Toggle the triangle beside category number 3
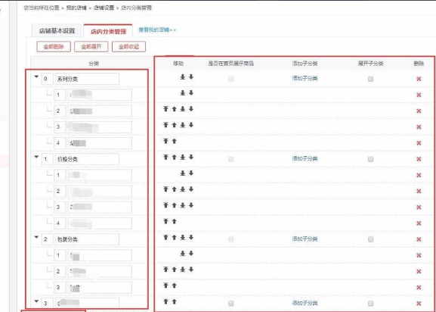 pos(36,301)
